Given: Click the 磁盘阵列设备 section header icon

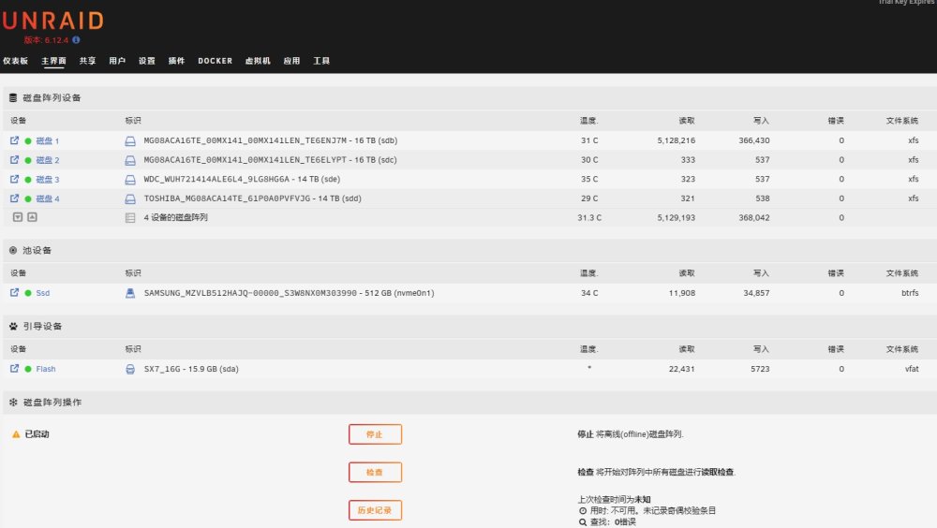Looking at the screenshot, I should click(13, 97).
